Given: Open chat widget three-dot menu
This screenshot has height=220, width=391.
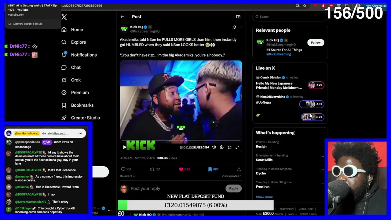Looking at the screenshot, I should click(x=80, y=133).
